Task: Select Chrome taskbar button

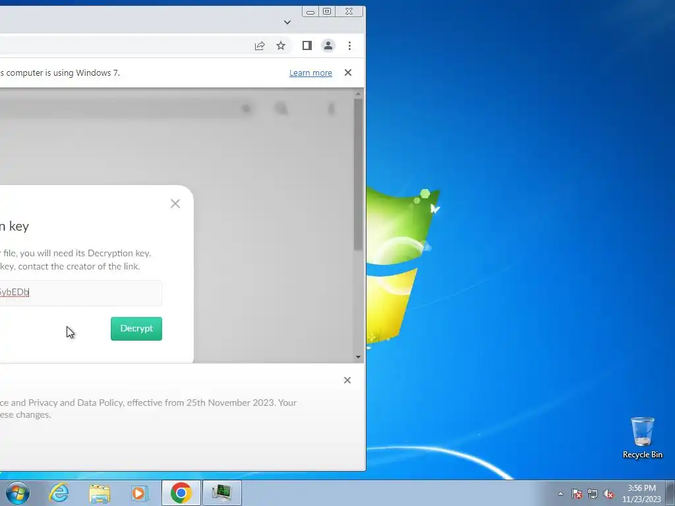Action: click(x=181, y=493)
